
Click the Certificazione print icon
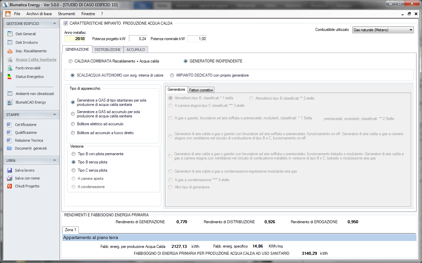coord(9,125)
